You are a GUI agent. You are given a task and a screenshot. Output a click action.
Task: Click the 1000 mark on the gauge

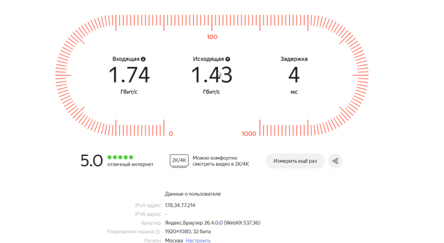pyautogui.click(x=249, y=134)
